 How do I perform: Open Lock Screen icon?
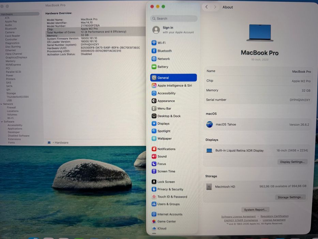click(154, 182)
